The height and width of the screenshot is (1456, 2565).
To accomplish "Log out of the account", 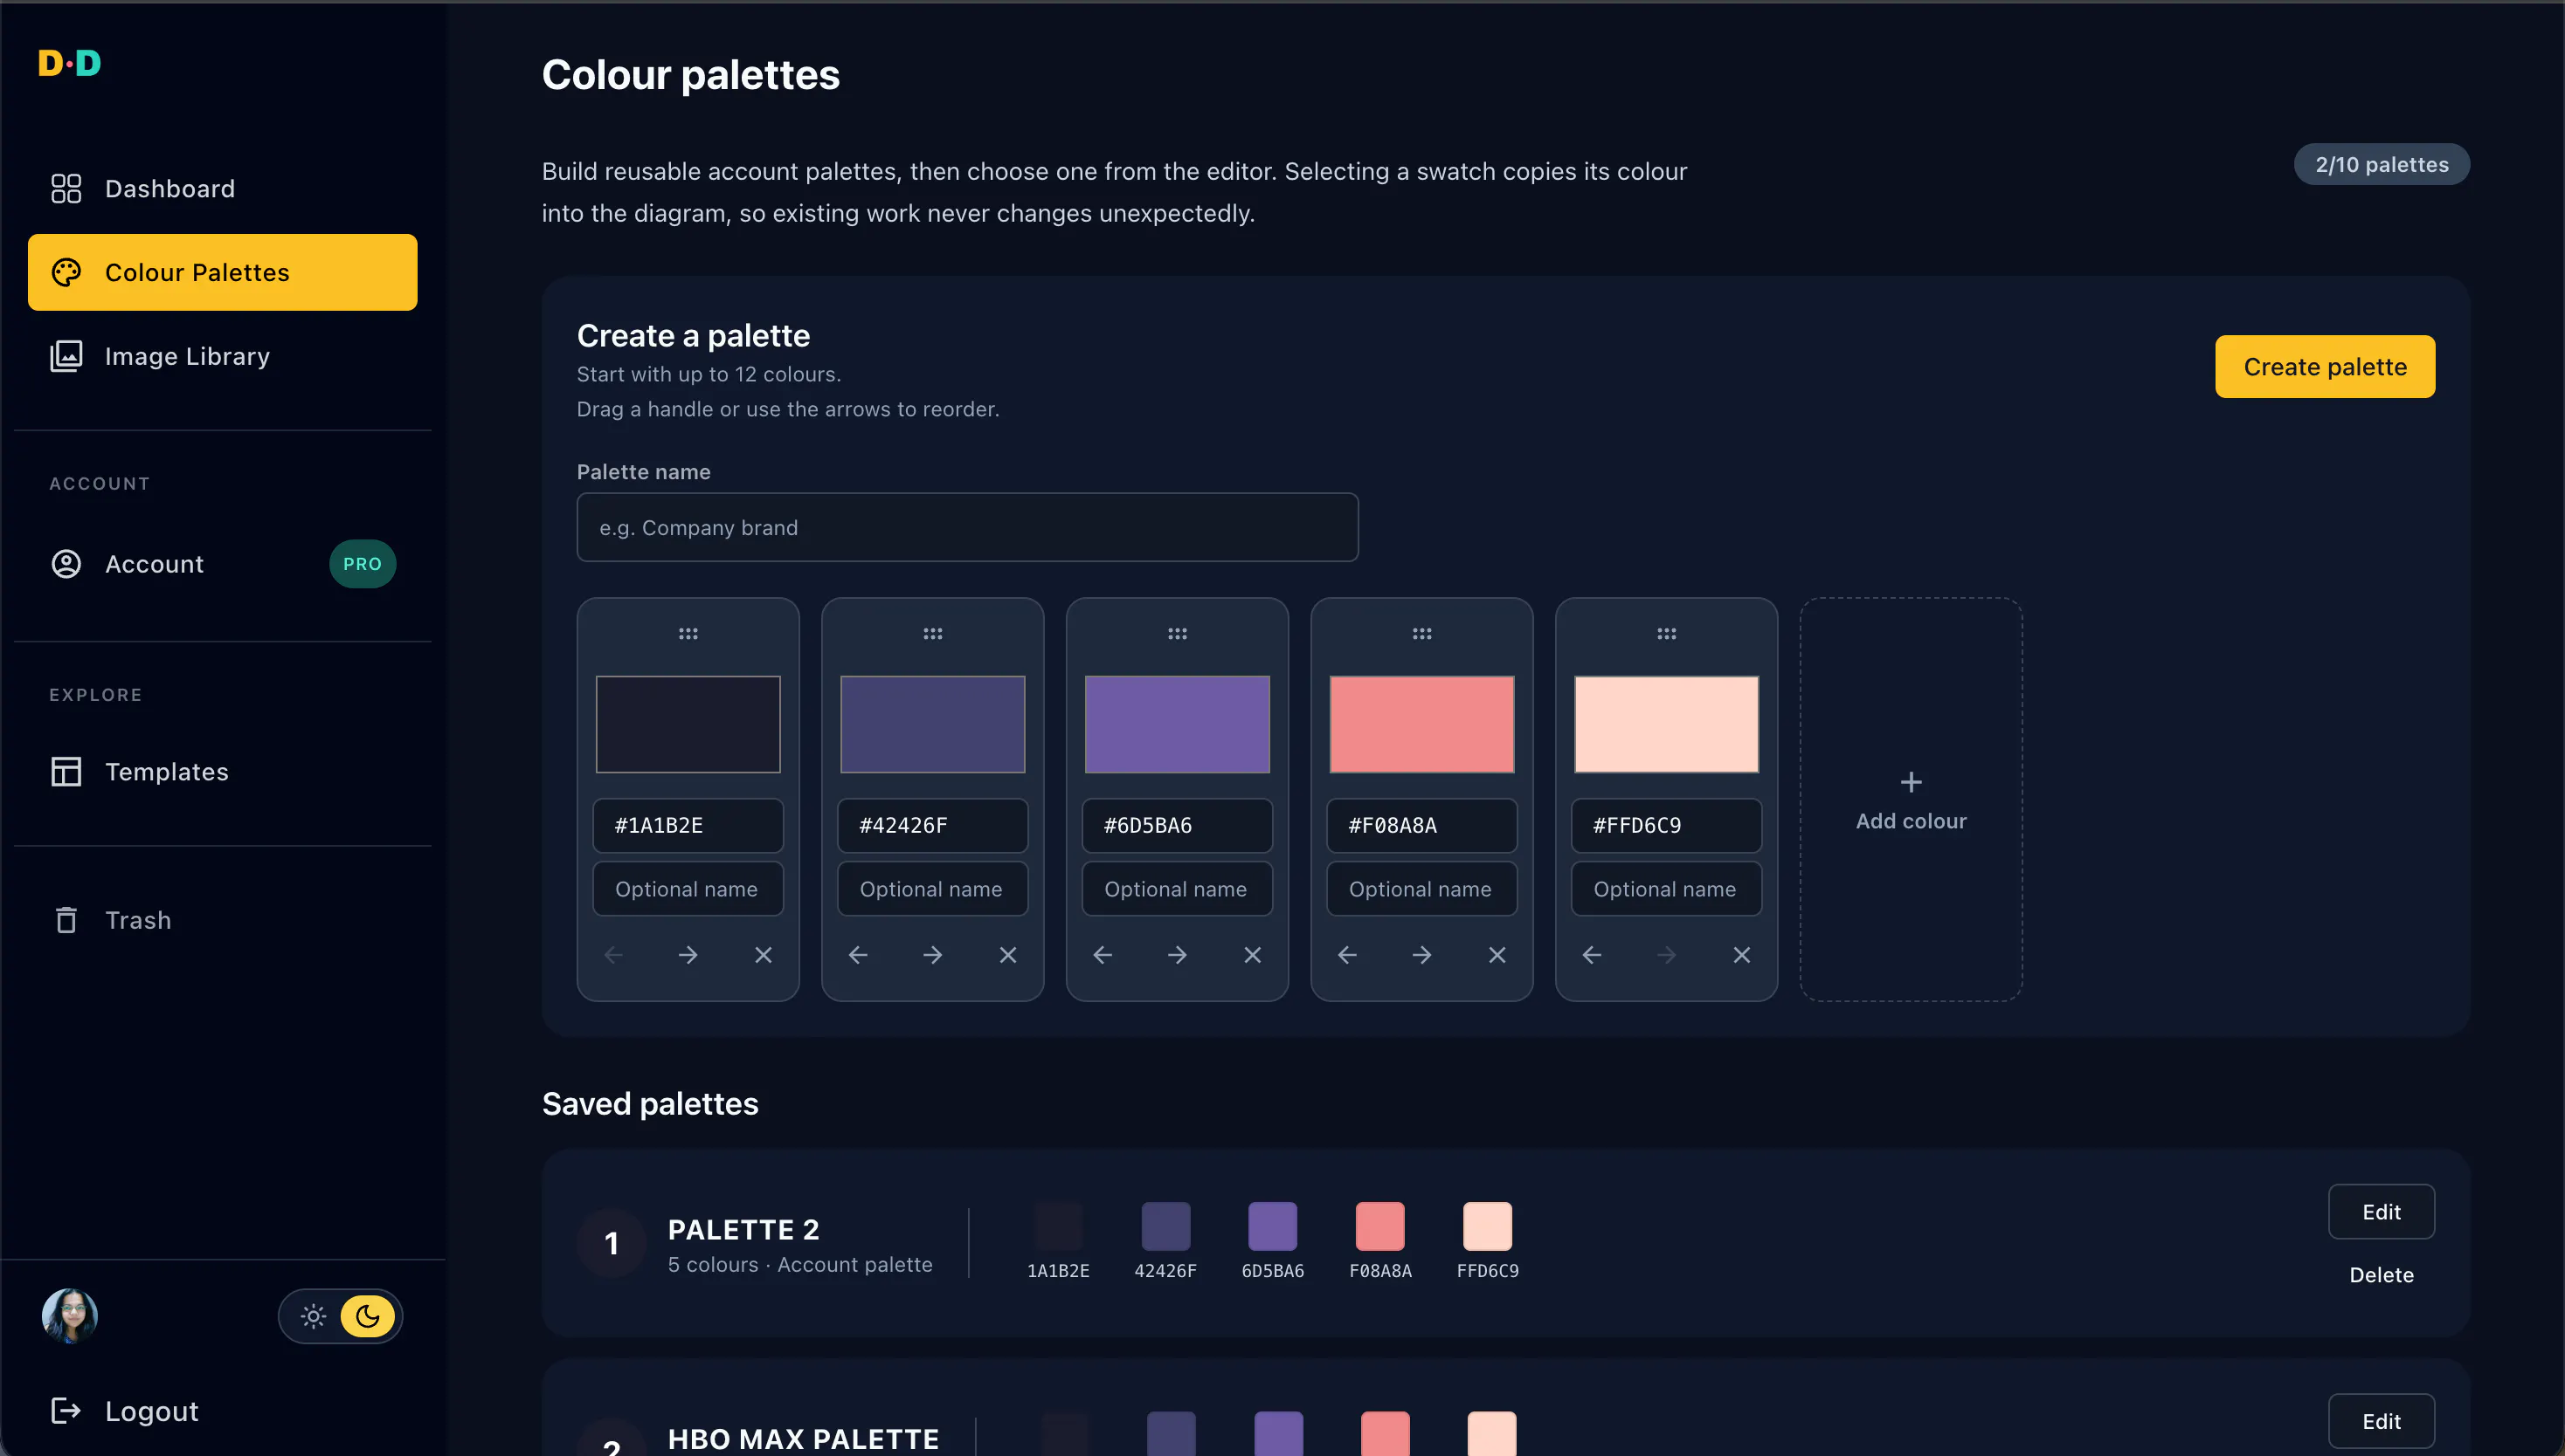I will tap(124, 1411).
